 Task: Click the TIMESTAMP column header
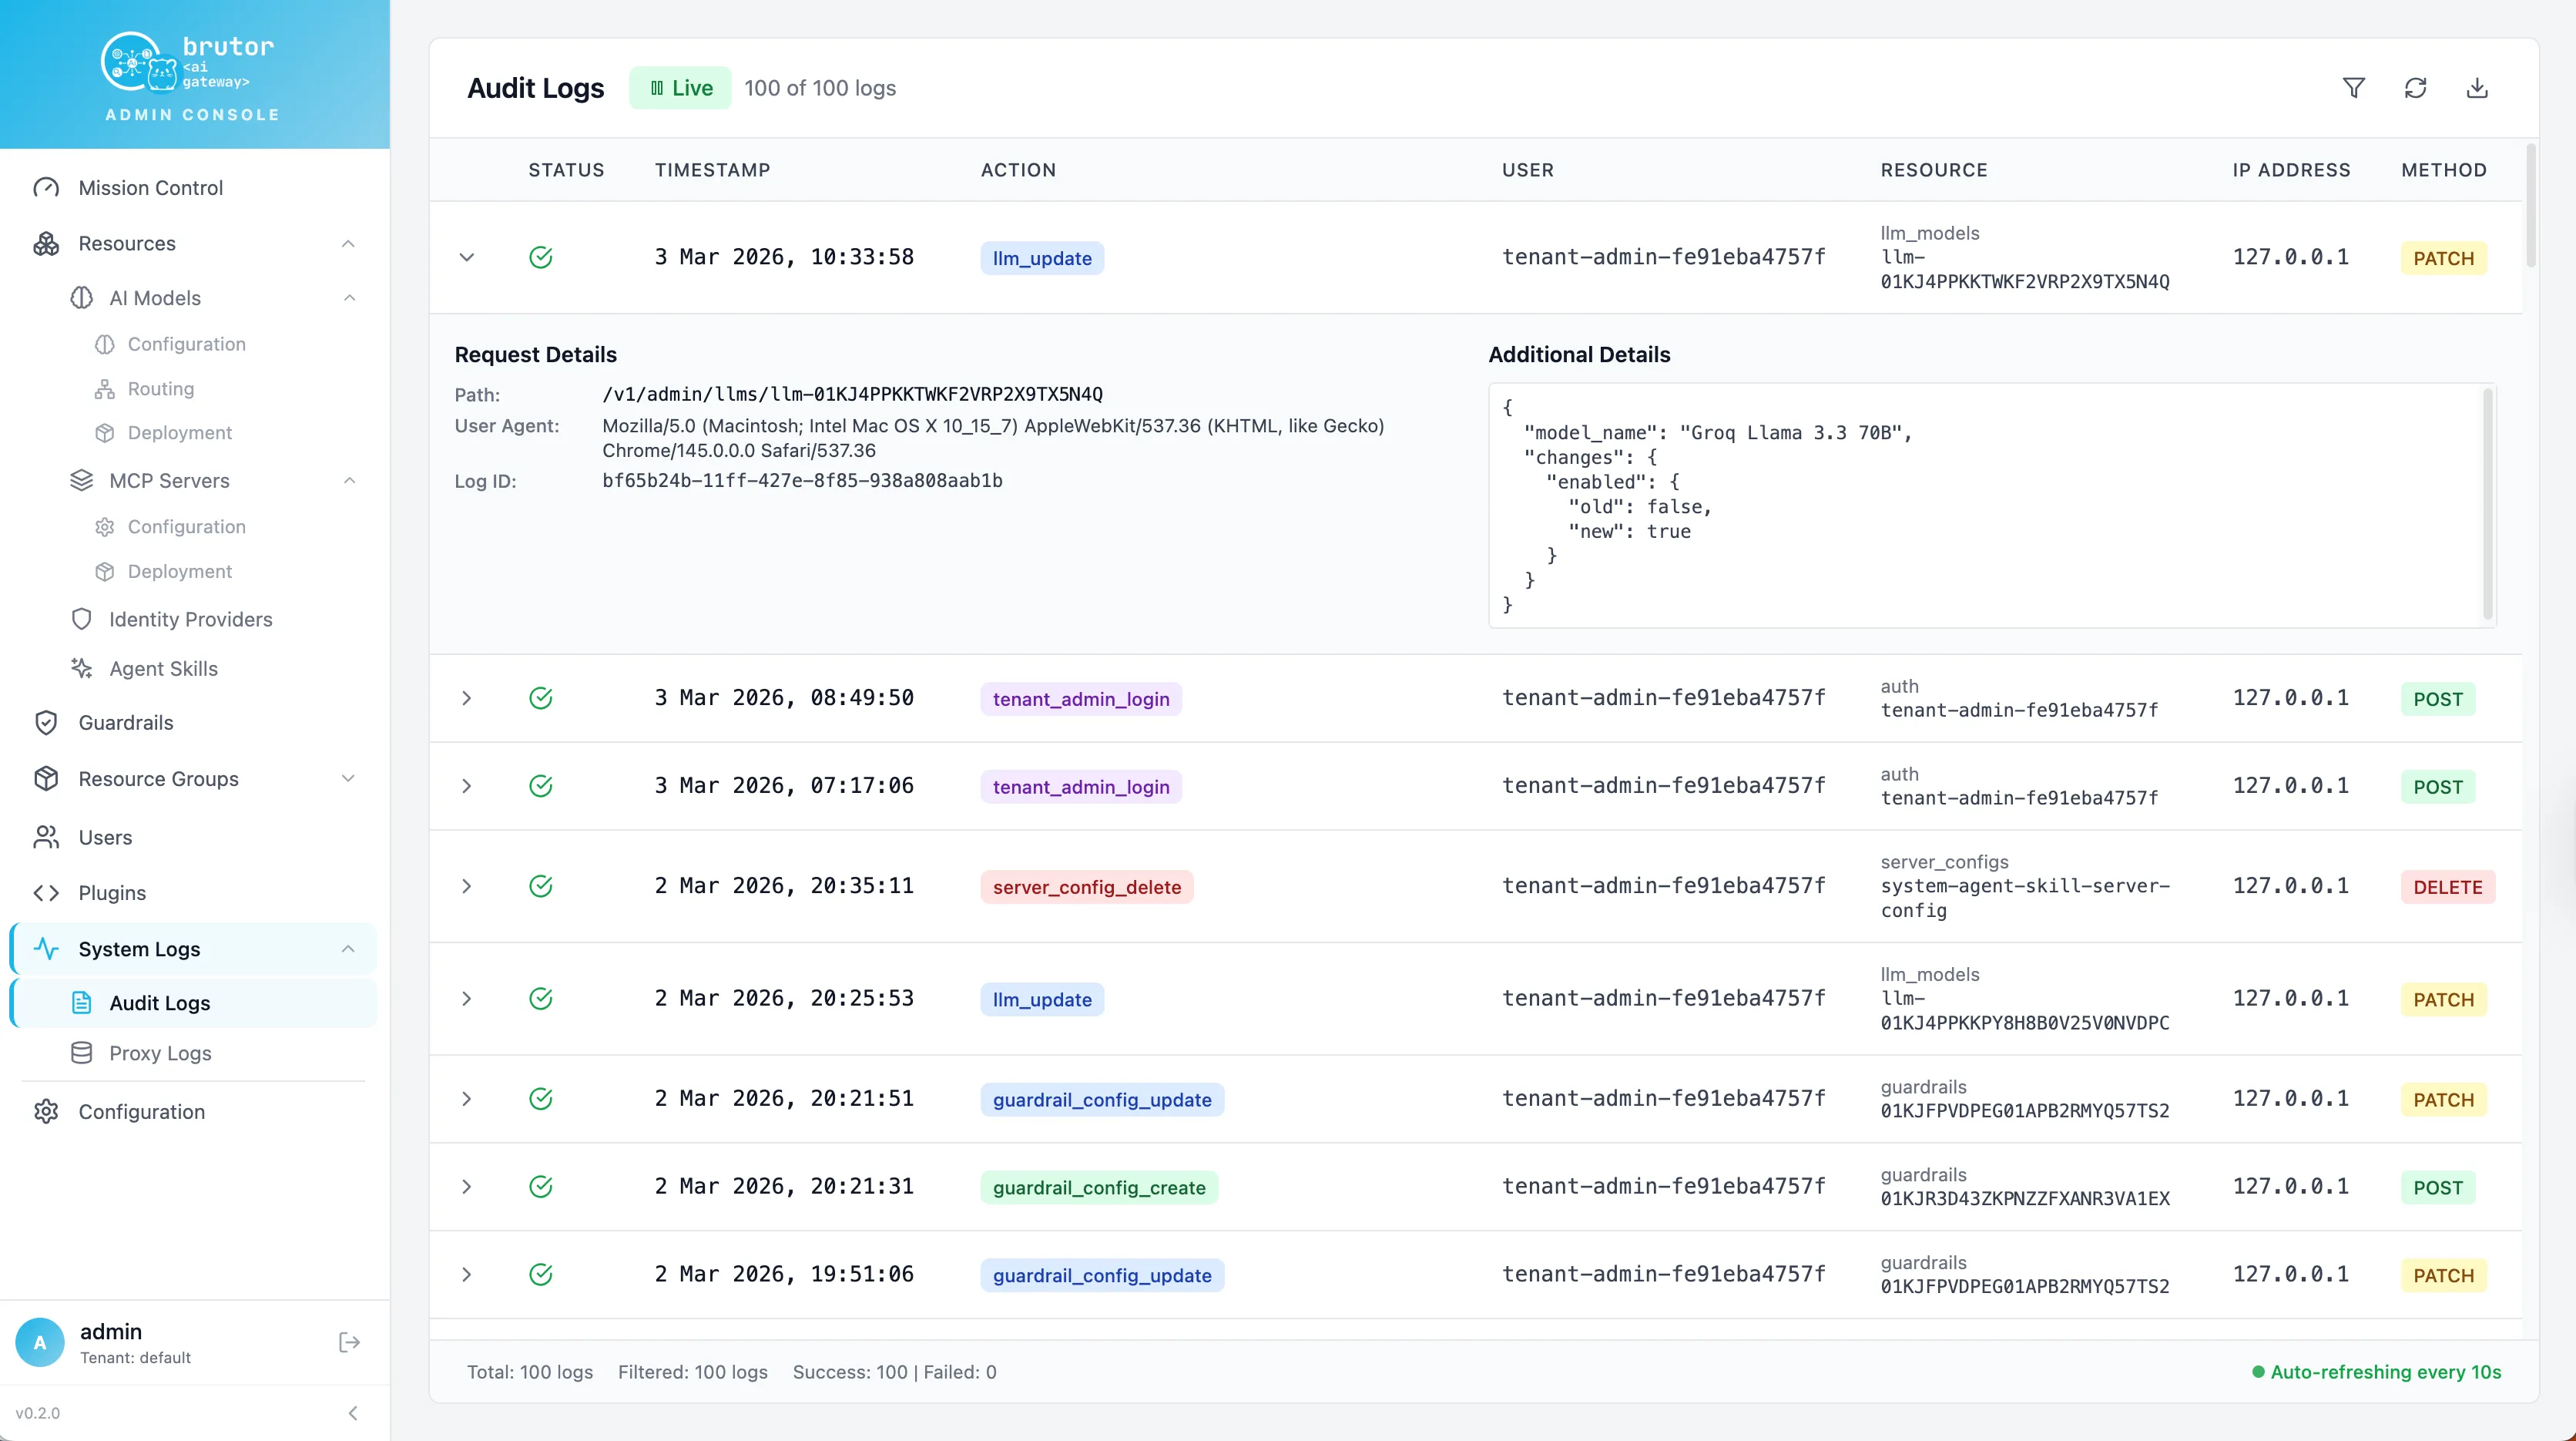point(712,170)
